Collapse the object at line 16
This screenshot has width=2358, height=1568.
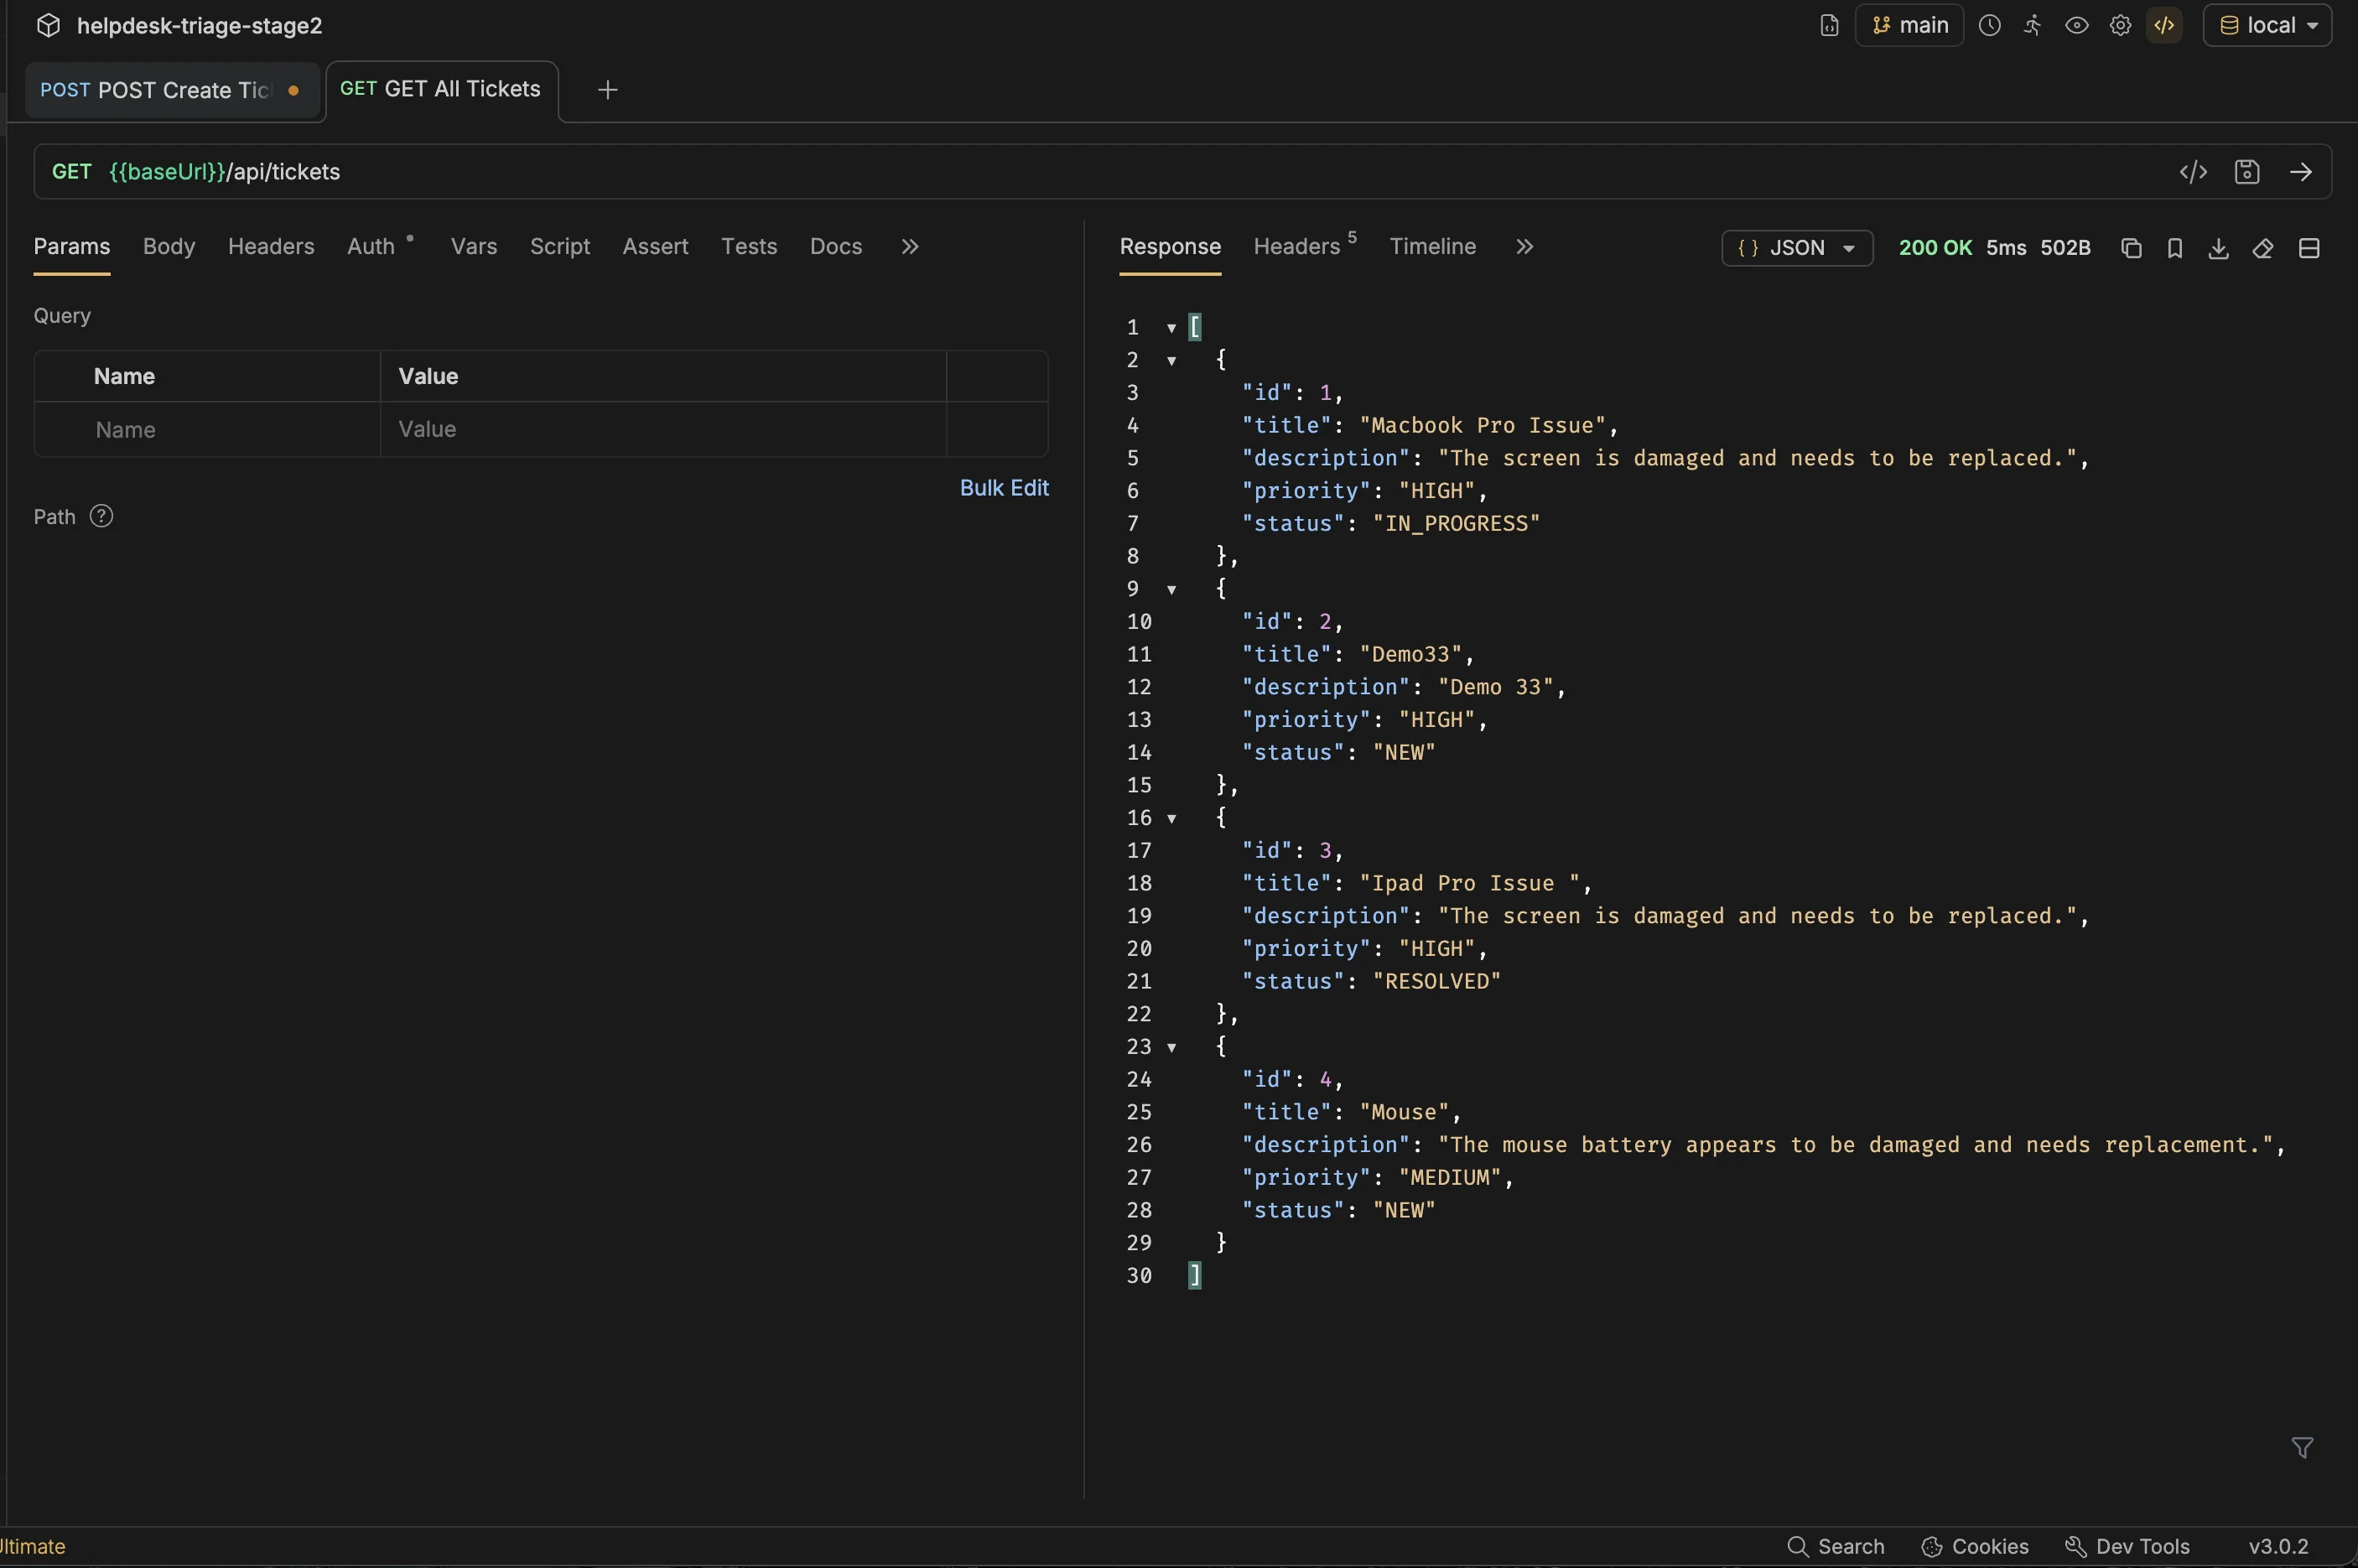click(1171, 819)
